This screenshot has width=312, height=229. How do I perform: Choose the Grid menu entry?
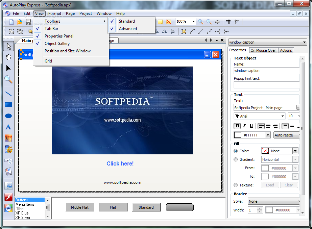click(x=71, y=61)
